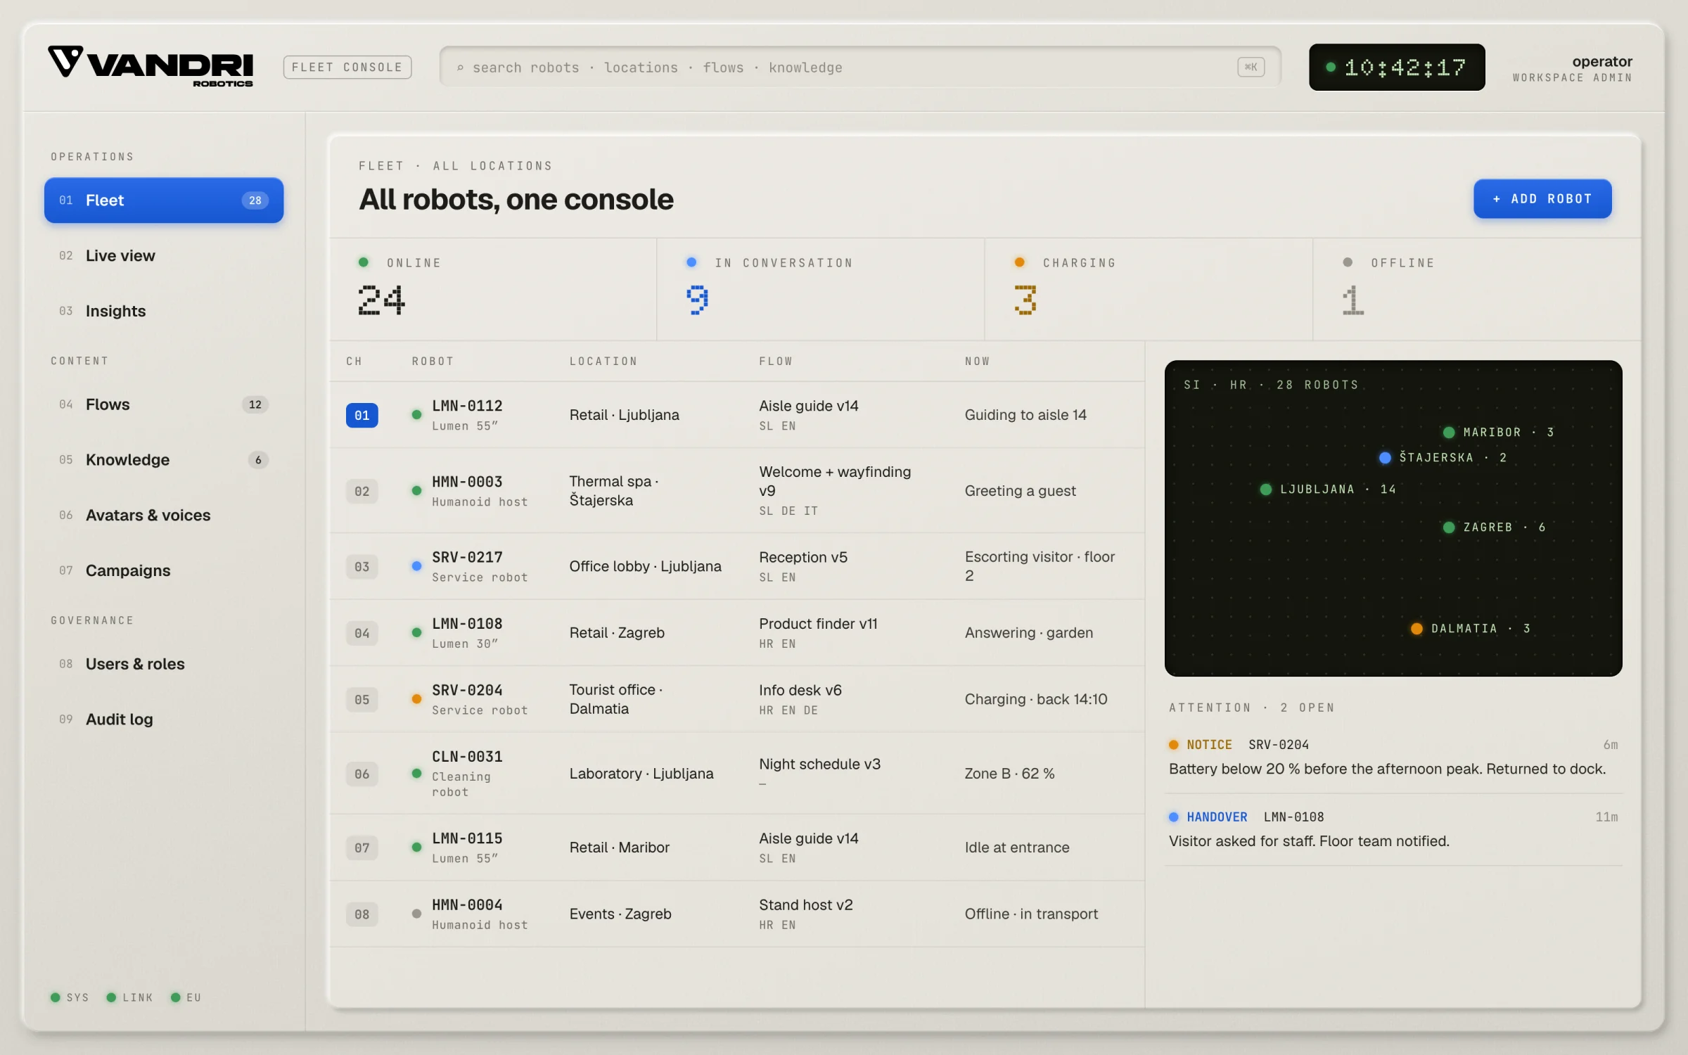Open the NOTICE alert for SRV-0204
This screenshot has height=1055, width=1688.
coord(1393,757)
